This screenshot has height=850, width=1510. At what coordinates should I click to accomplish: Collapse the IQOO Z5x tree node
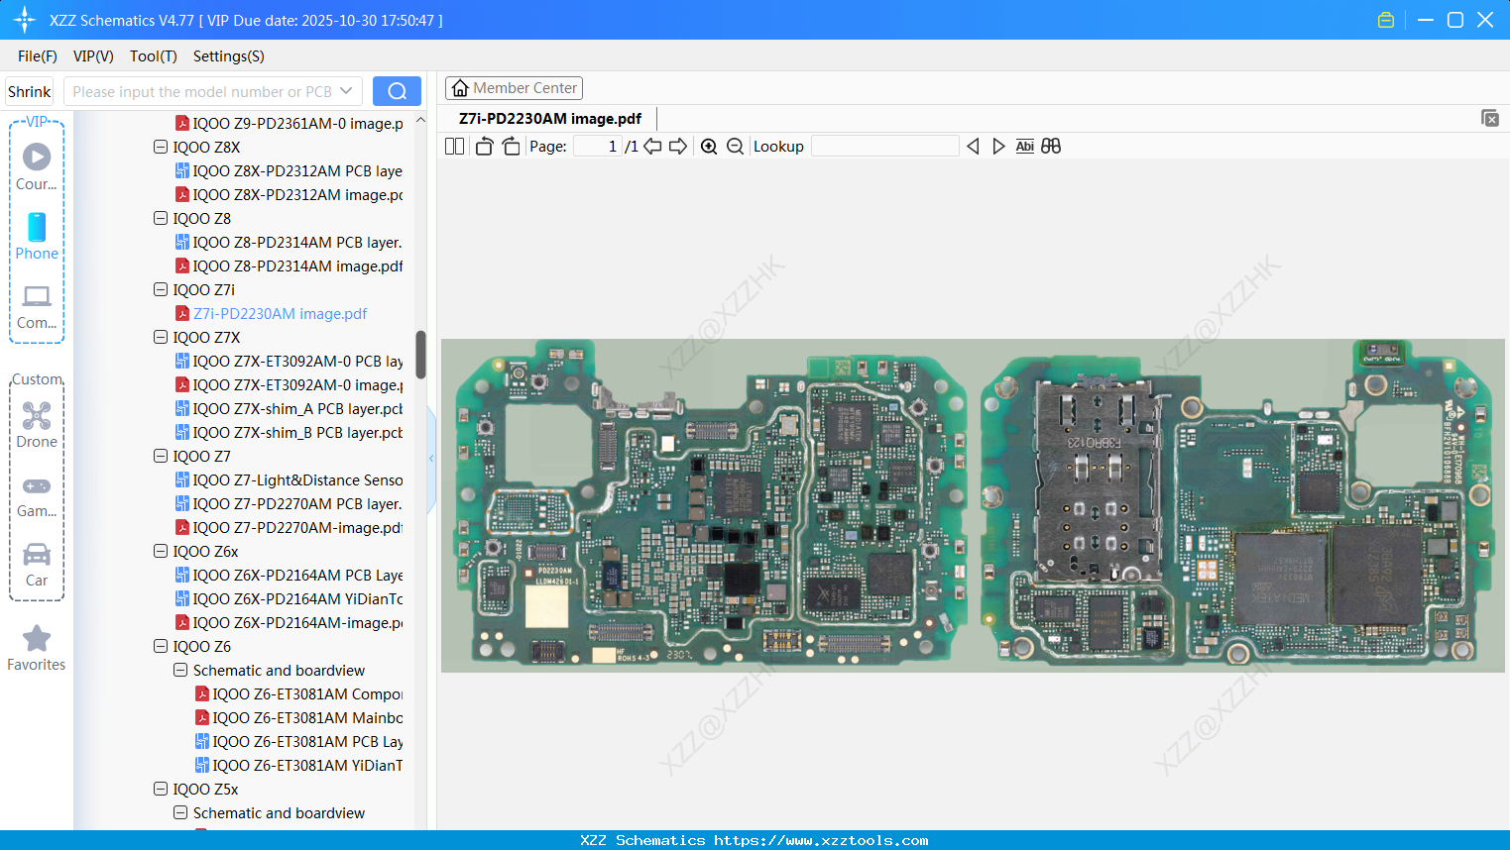(x=161, y=790)
